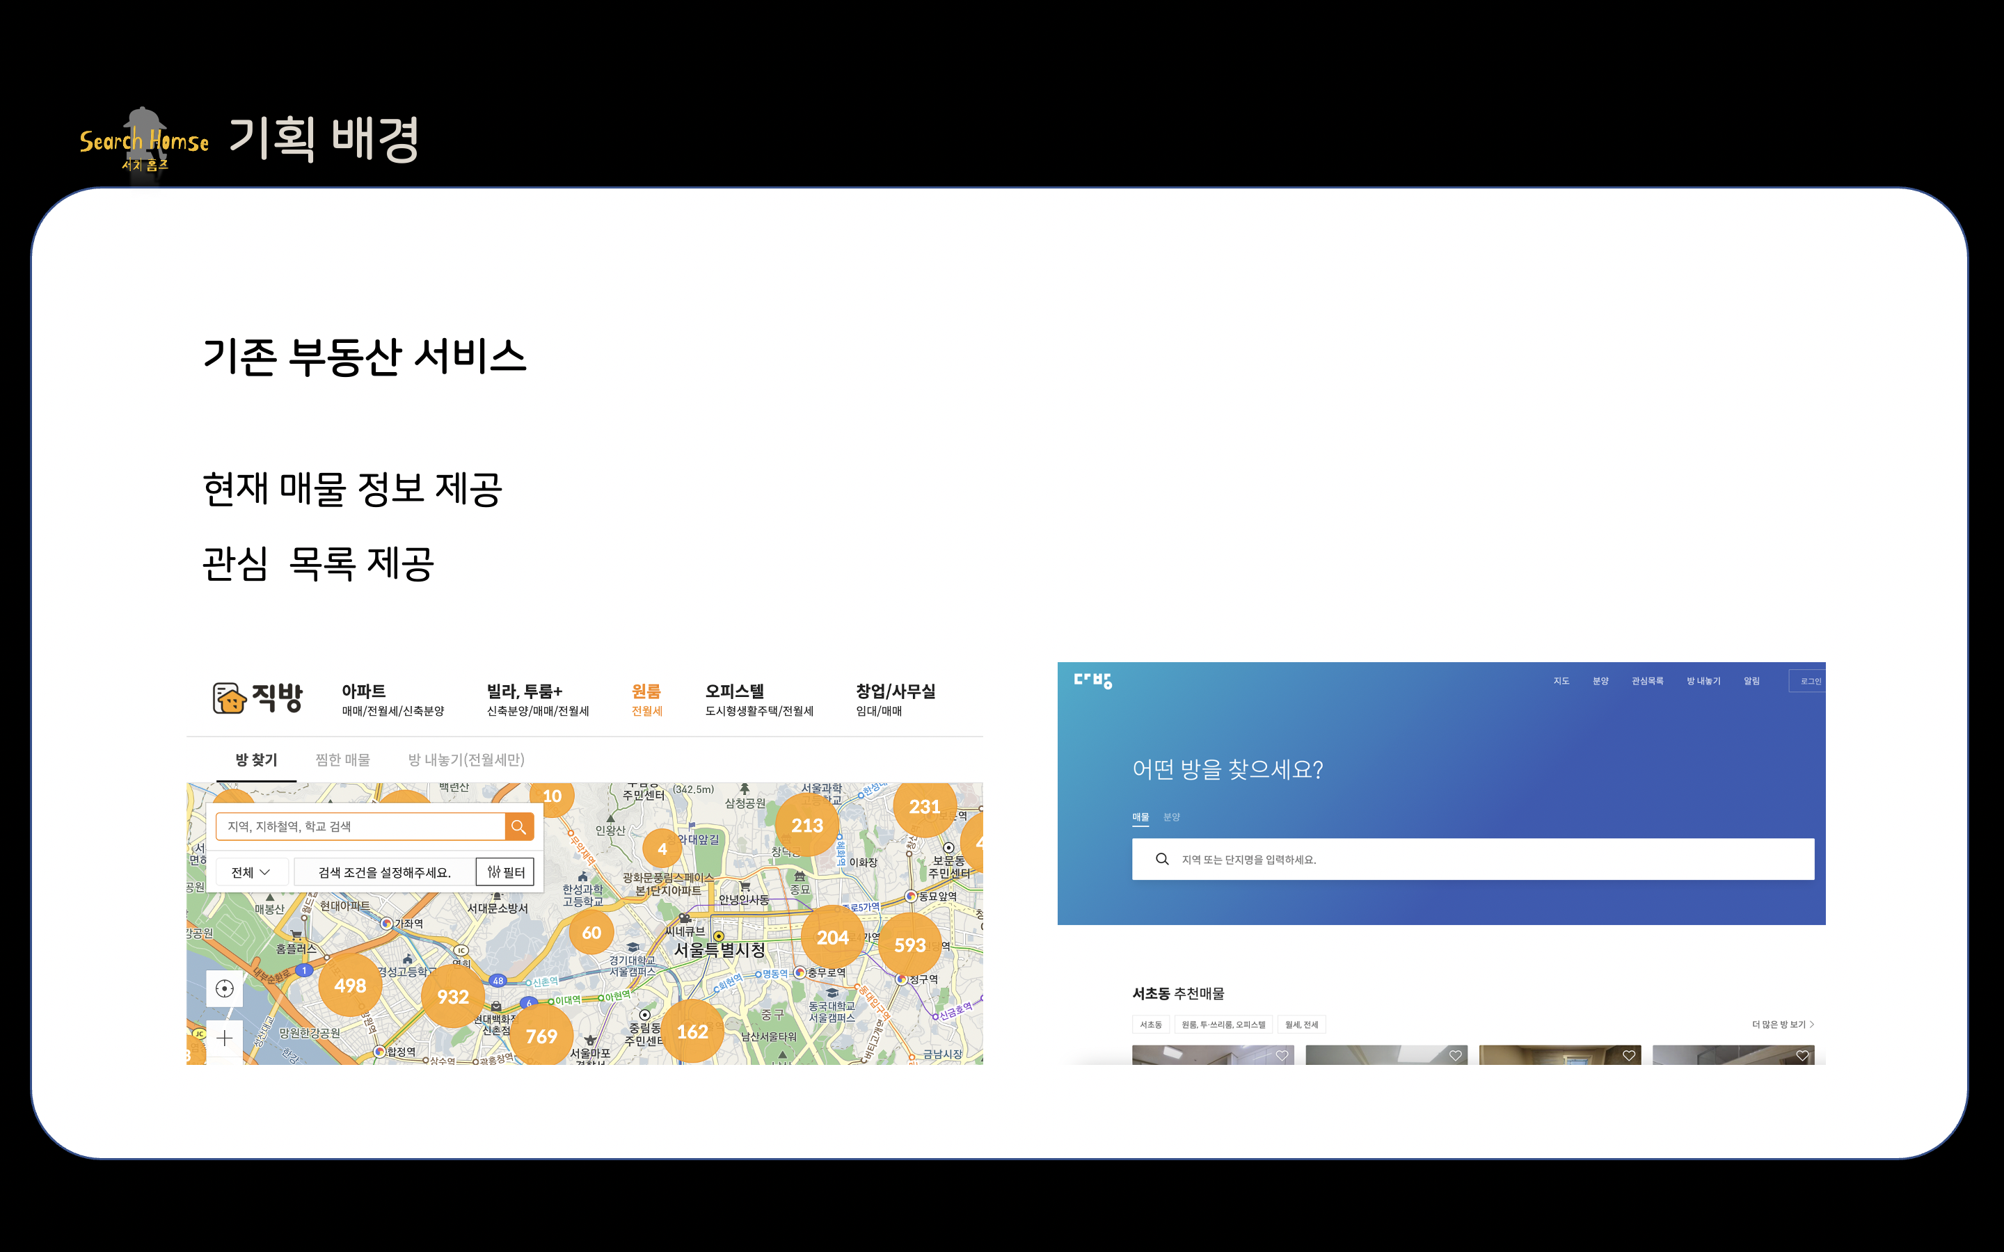Select the 매물 tab under 다방 heading

point(1140,817)
